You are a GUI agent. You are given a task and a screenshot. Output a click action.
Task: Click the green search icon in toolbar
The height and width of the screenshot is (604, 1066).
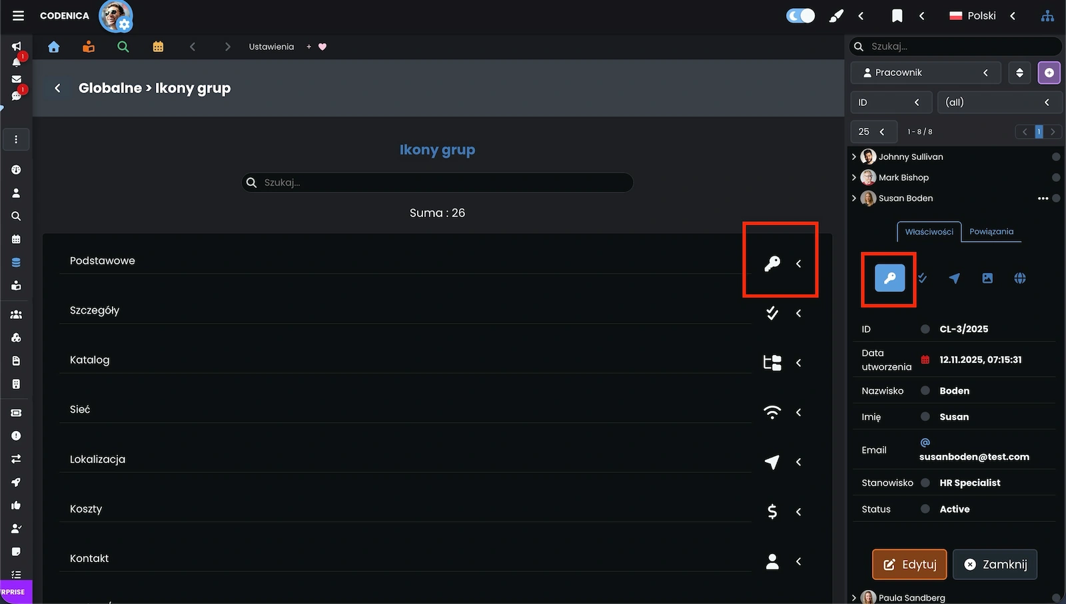click(123, 47)
